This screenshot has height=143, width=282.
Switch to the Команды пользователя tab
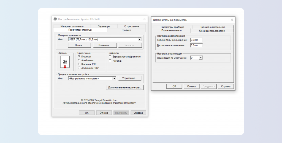pos(212,31)
